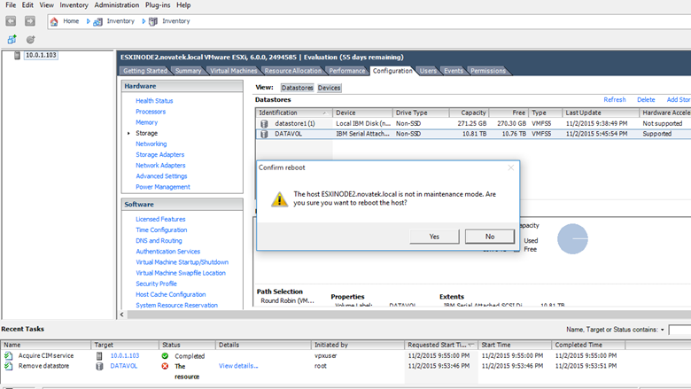Switch to the Users tab
Viewport: 691px width, 389px height.
coord(428,71)
